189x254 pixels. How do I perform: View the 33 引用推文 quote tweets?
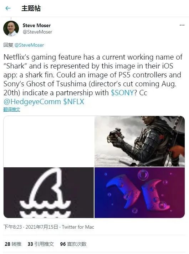41,244
